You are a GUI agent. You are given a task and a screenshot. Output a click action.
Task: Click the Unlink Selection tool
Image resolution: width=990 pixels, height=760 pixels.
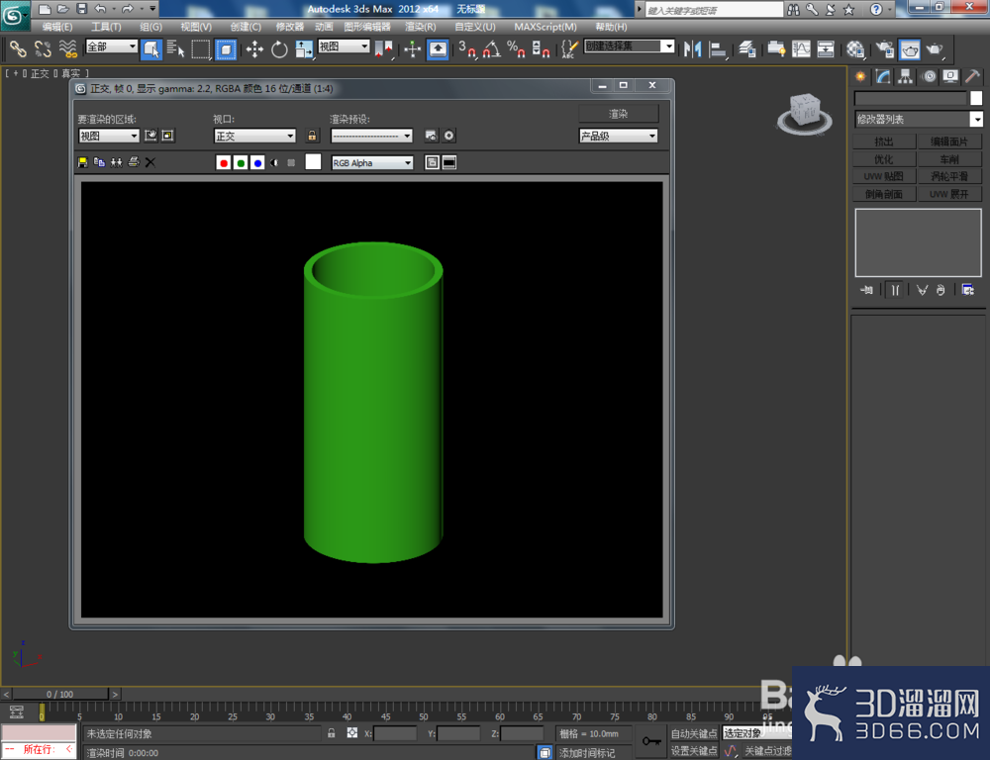(43, 48)
